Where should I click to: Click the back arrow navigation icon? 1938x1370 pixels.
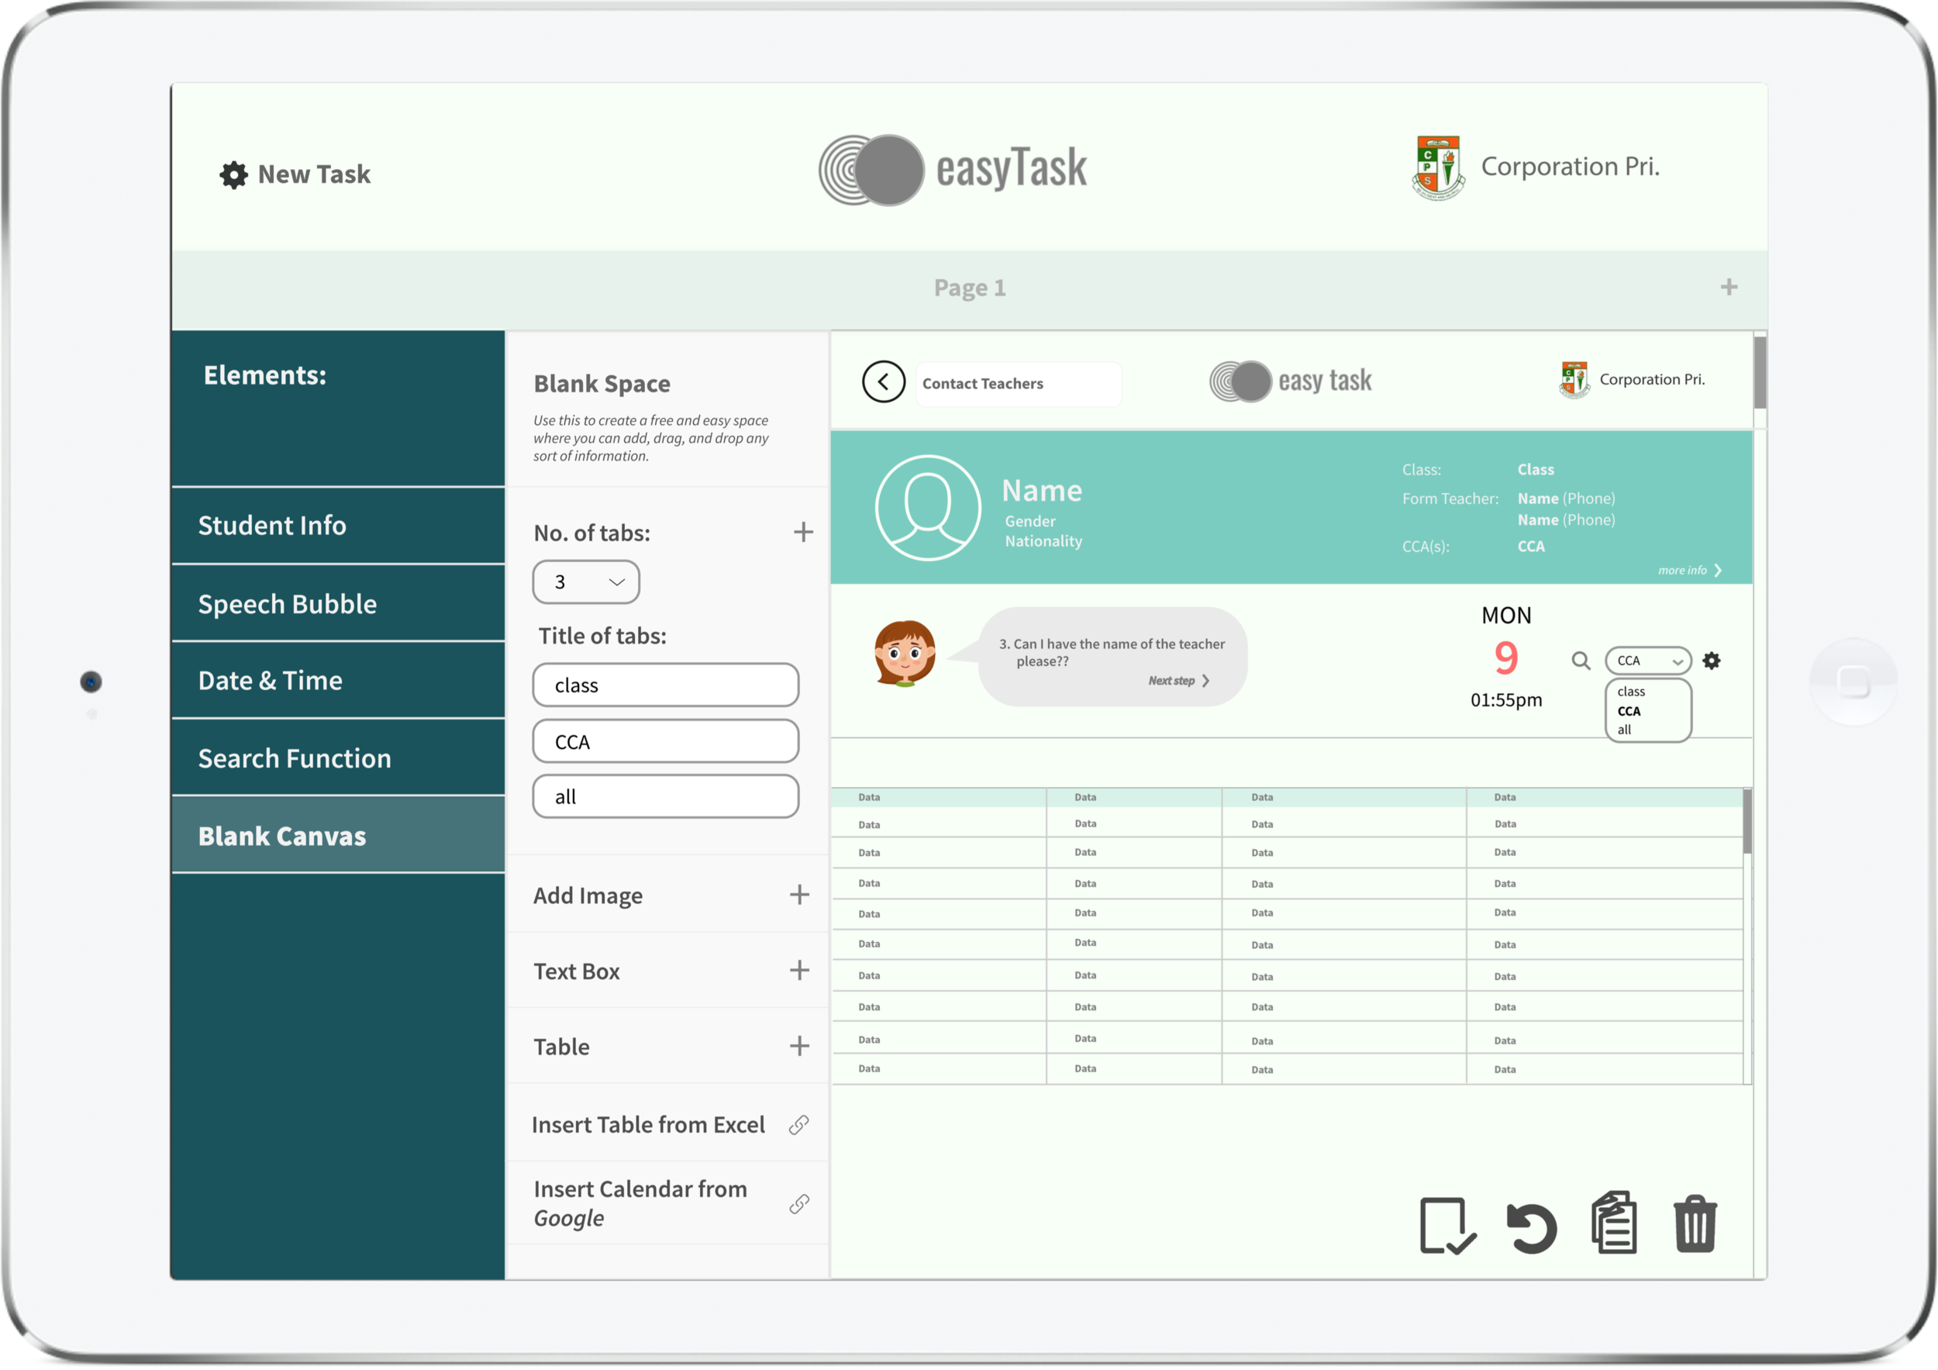[x=885, y=382]
